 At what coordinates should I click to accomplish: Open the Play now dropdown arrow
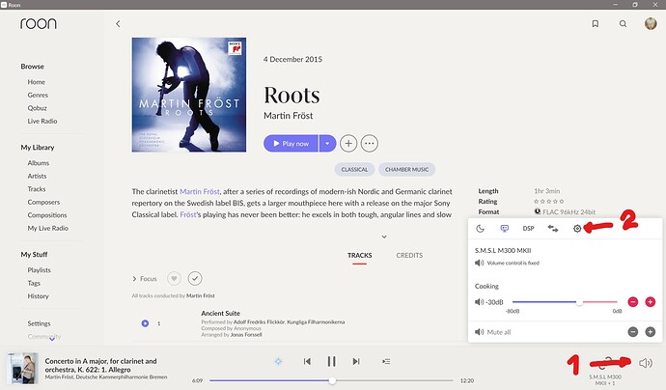tap(327, 144)
